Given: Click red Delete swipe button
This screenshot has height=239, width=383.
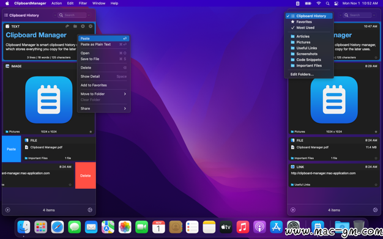Looking at the screenshot, I should (86, 175).
